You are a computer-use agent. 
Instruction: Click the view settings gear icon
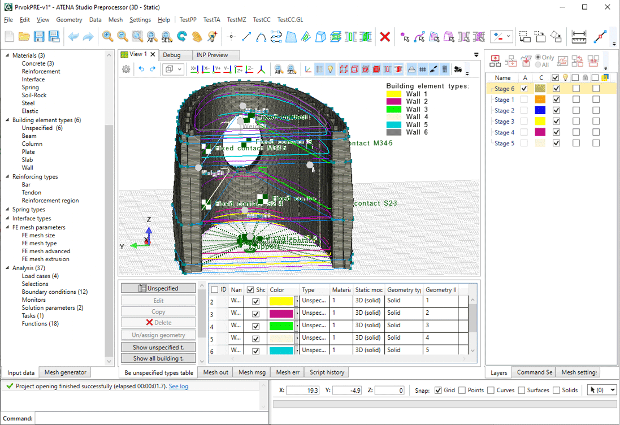click(x=126, y=69)
